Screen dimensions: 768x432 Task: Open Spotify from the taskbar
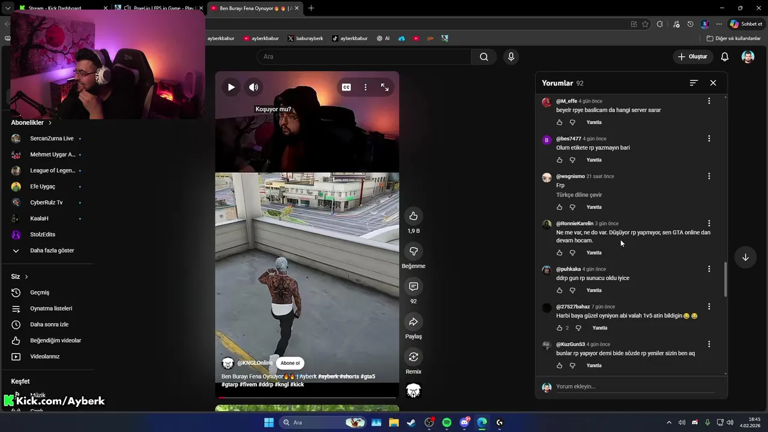(x=446, y=422)
